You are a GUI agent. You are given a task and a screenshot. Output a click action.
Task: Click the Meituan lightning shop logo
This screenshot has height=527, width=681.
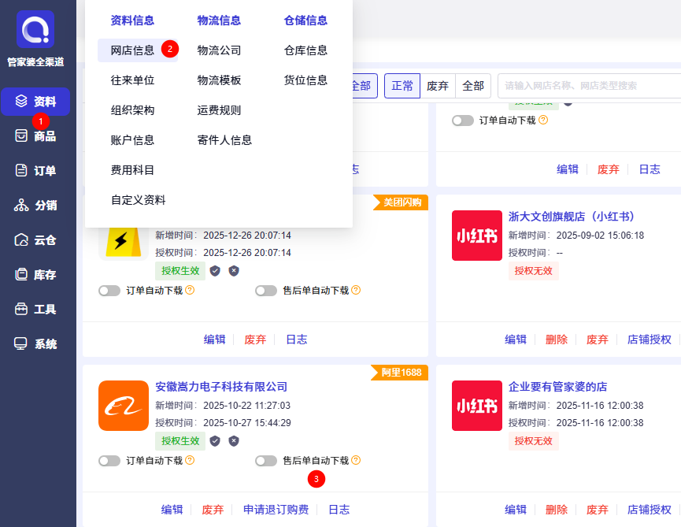click(x=124, y=243)
